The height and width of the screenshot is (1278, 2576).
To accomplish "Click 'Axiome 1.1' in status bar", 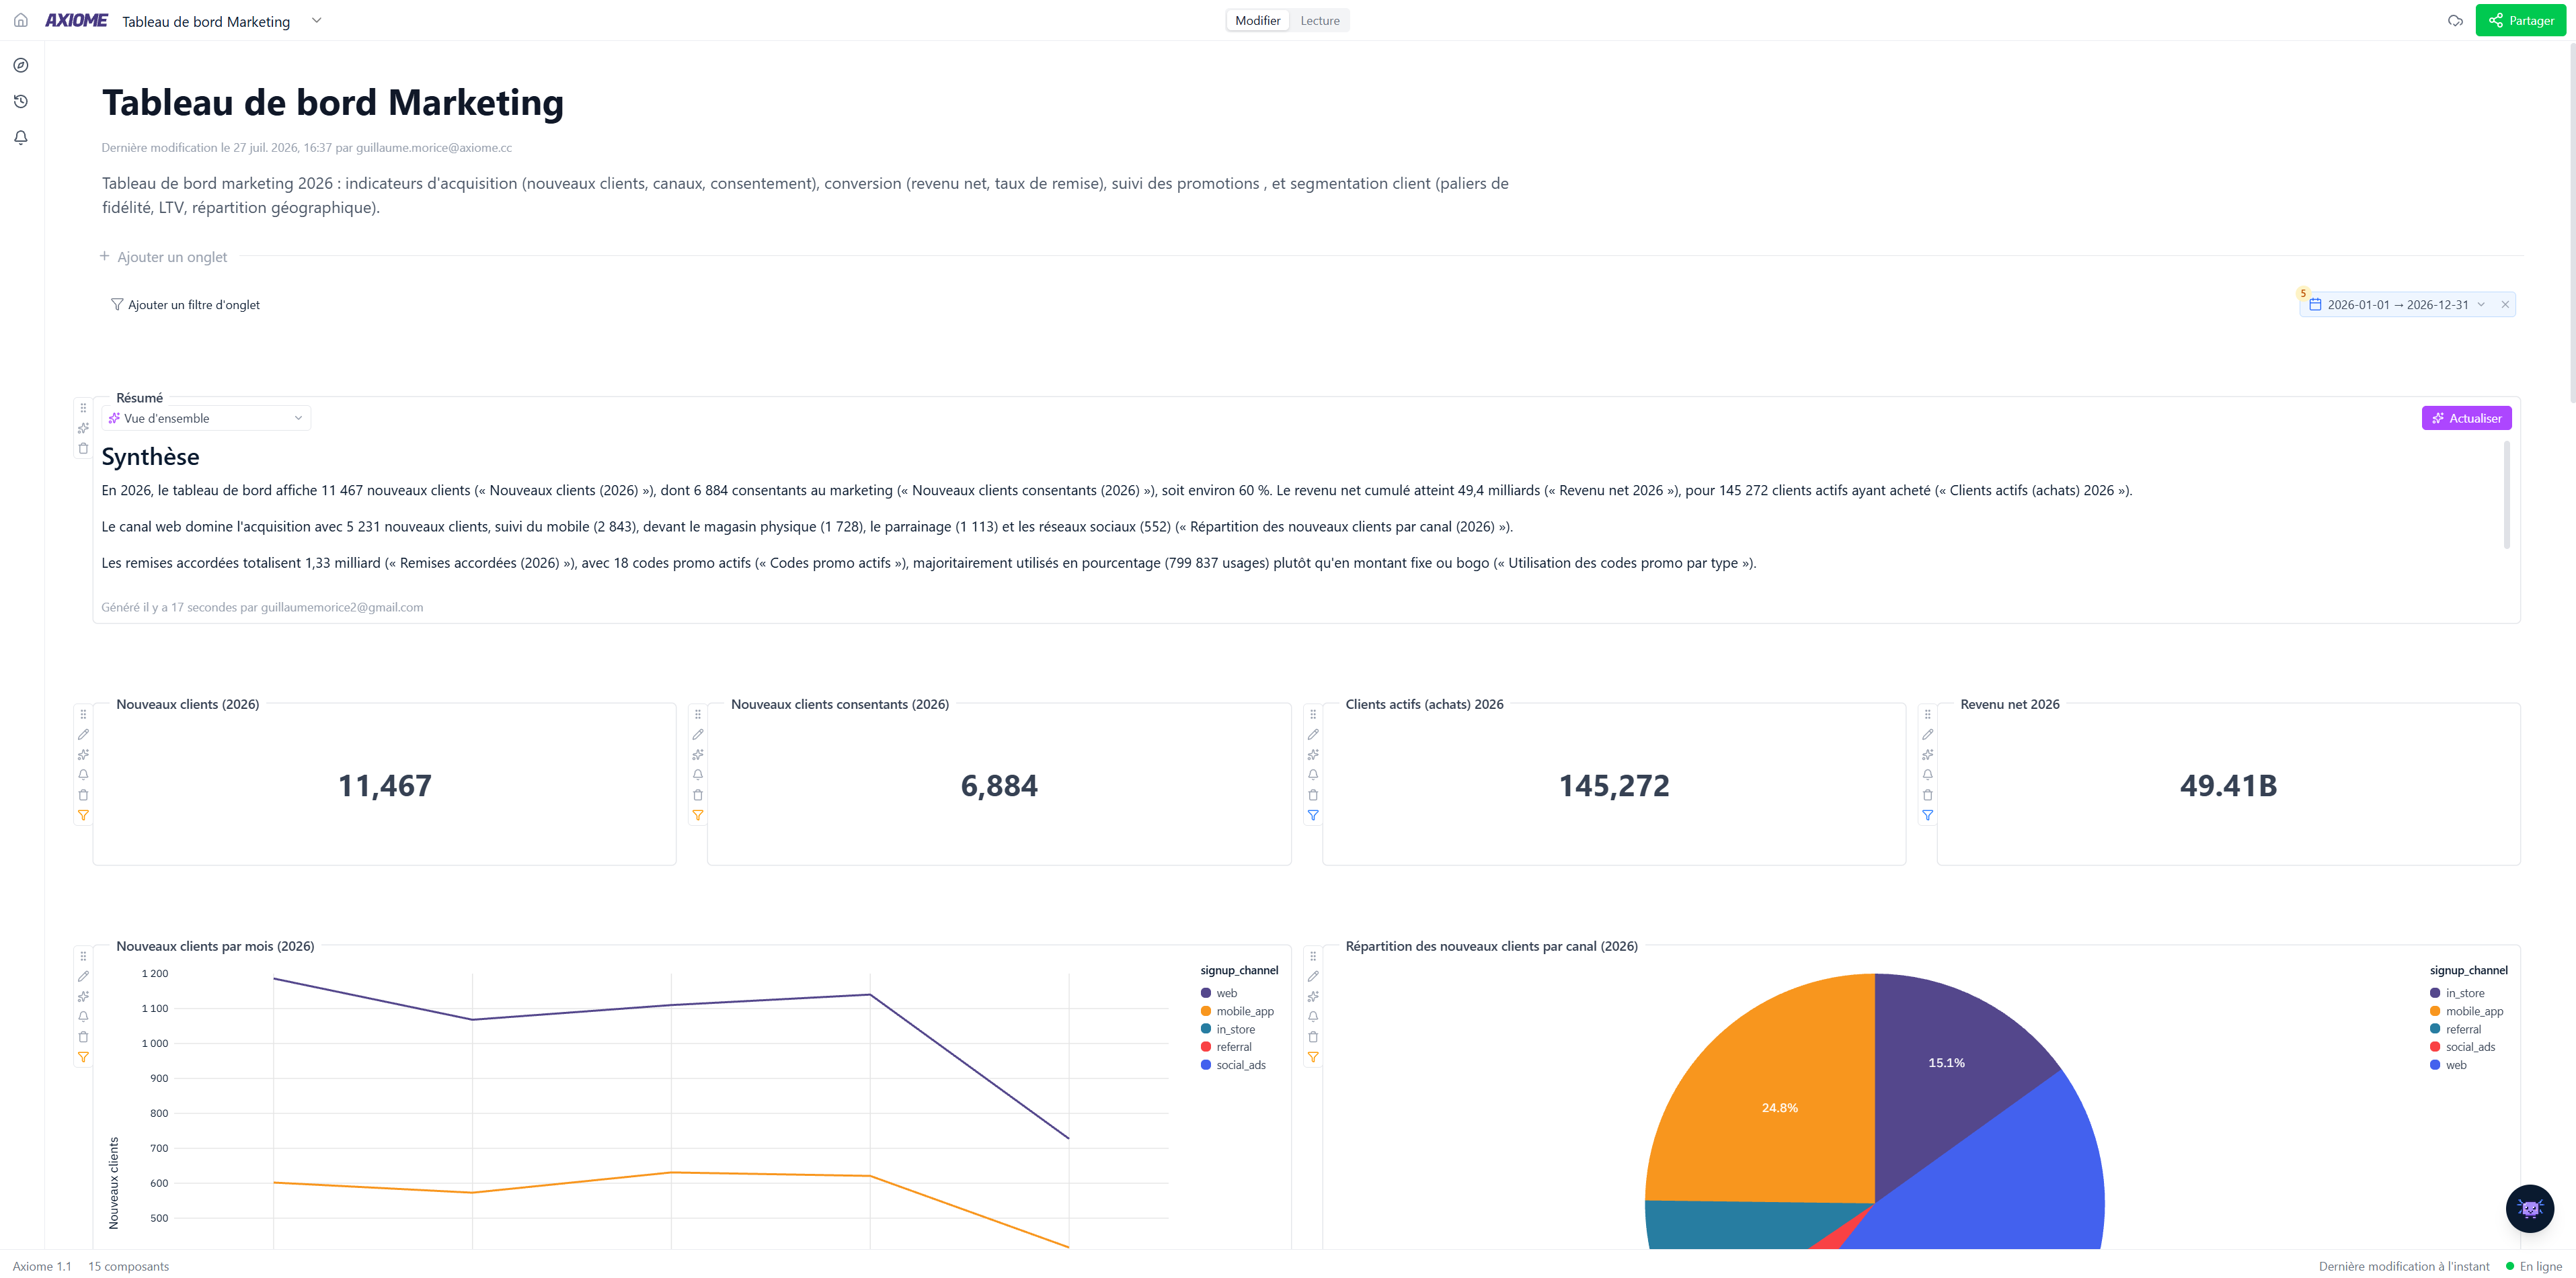I will [42, 1266].
